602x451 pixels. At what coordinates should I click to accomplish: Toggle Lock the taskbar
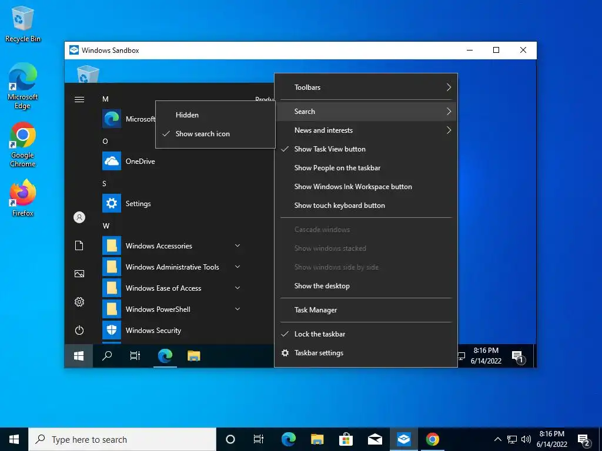[366, 334]
